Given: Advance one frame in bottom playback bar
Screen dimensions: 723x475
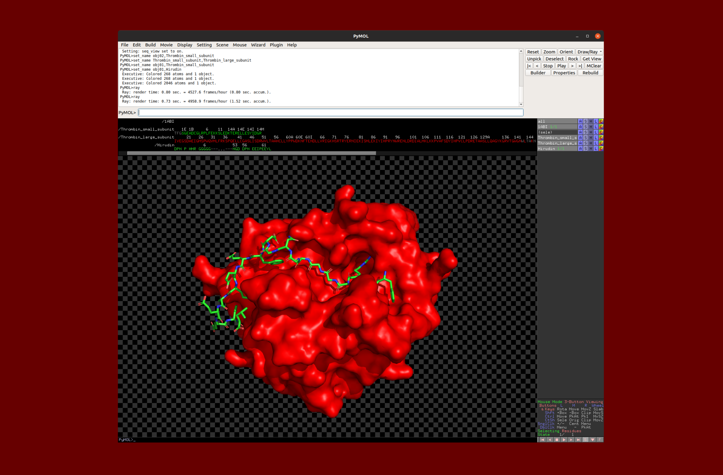Looking at the screenshot, I should tap(571, 439).
